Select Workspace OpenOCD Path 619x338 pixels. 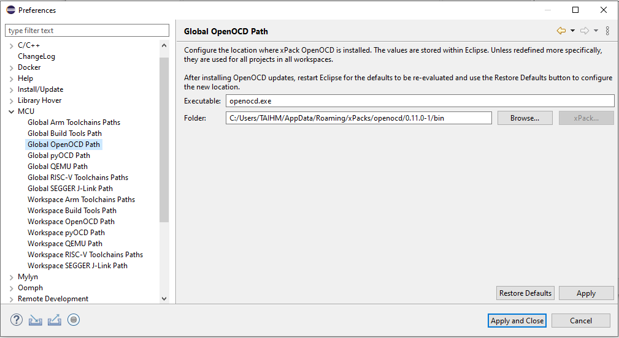coord(71,222)
